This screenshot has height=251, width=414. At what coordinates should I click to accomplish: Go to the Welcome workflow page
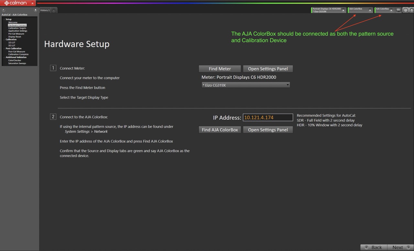tap(13, 22)
